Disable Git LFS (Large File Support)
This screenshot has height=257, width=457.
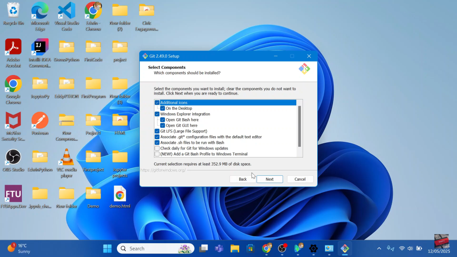[157, 131]
